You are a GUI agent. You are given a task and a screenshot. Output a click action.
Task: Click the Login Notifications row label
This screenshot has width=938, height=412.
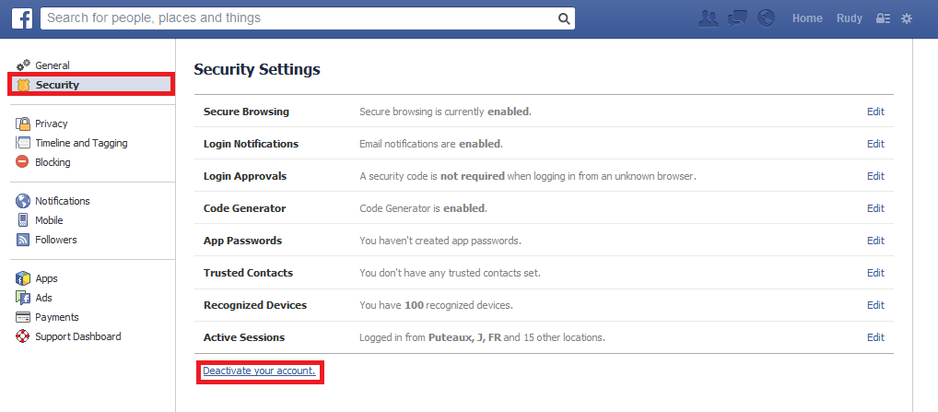pos(252,144)
